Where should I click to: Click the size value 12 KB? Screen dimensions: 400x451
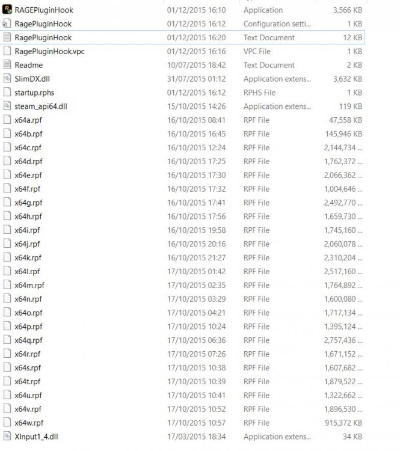point(352,38)
